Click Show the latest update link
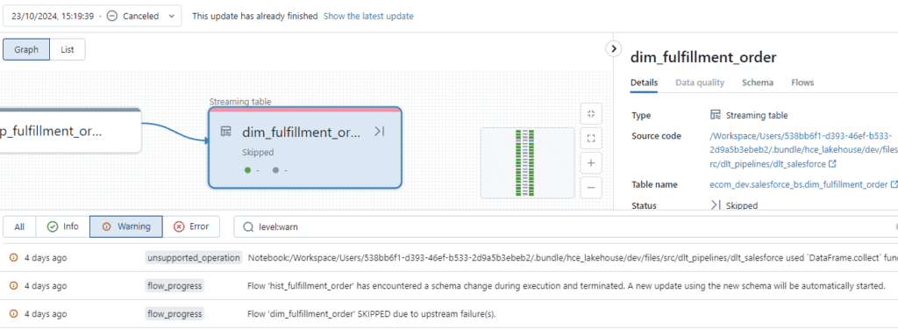The image size is (898, 330). pos(368,16)
